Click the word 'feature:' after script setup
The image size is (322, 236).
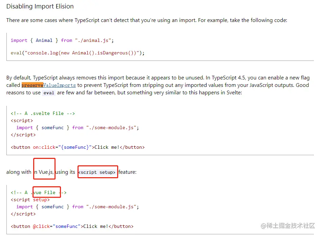128,172
